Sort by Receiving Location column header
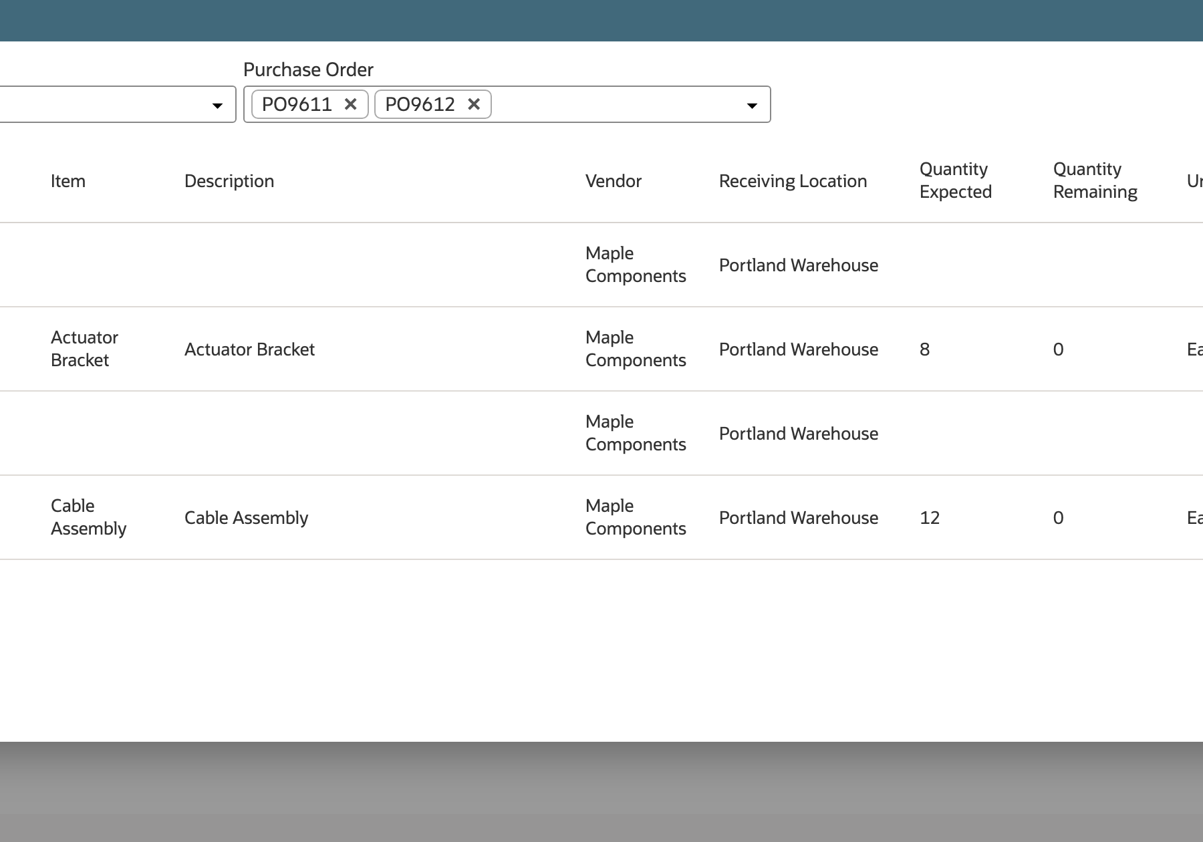1203x842 pixels. point(793,181)
